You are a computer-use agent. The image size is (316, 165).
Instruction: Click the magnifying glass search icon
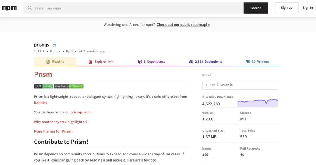tap(30, 8)
